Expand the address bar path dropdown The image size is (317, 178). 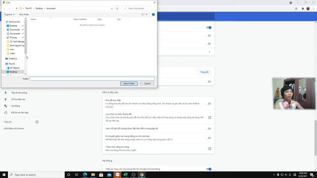point(111,8)
